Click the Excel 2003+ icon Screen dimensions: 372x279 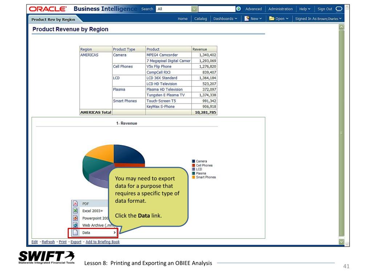click(76, 211)
